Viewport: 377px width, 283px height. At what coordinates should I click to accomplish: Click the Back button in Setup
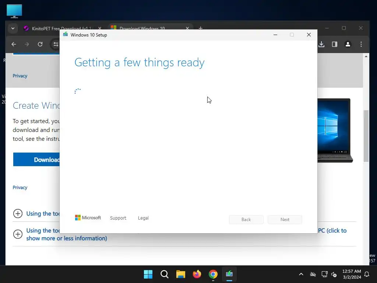pos(246,220)
